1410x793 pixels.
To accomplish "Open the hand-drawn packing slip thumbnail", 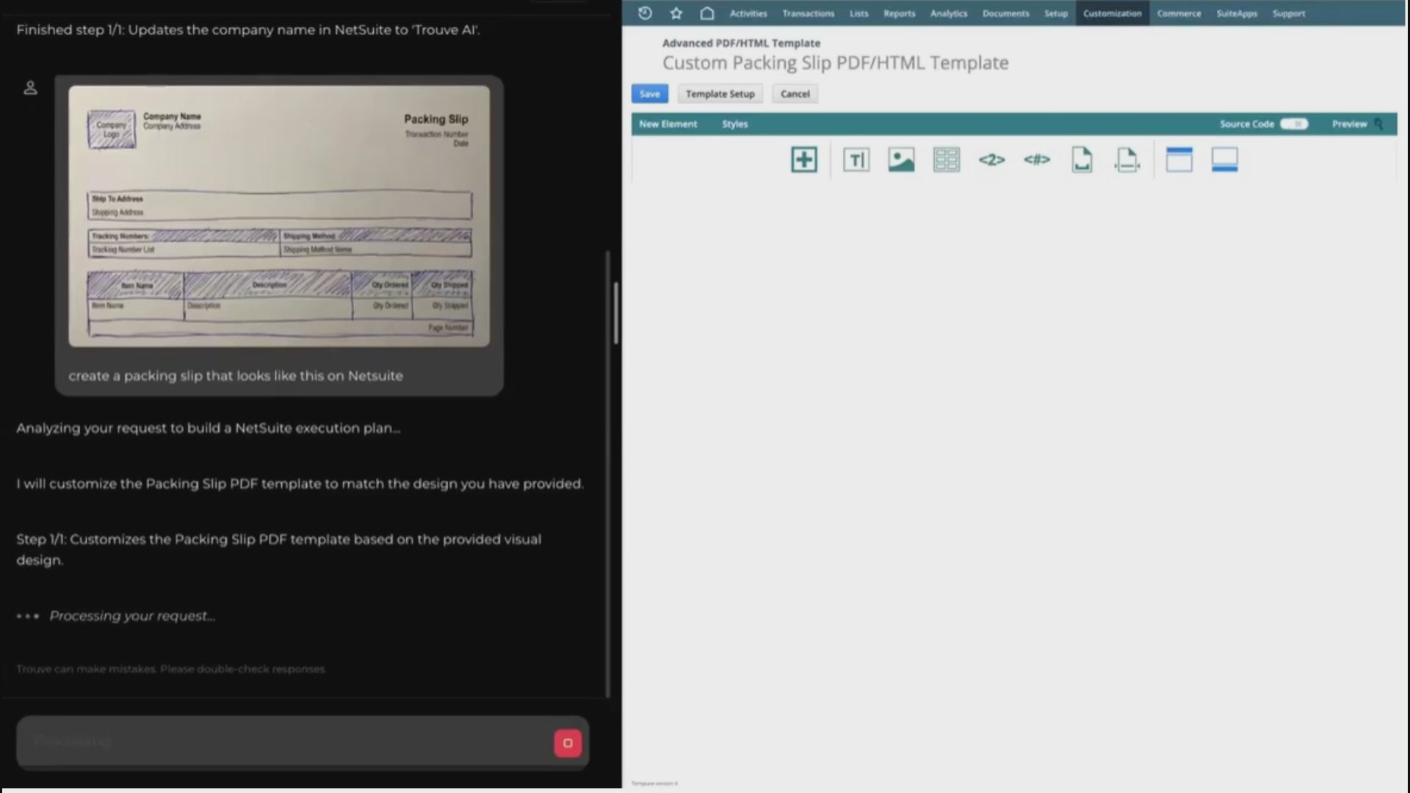I will [279, 216].
